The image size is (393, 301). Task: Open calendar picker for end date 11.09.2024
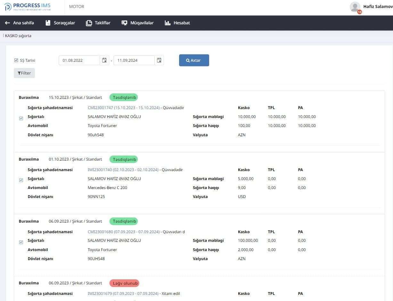[x=159, y=60]
